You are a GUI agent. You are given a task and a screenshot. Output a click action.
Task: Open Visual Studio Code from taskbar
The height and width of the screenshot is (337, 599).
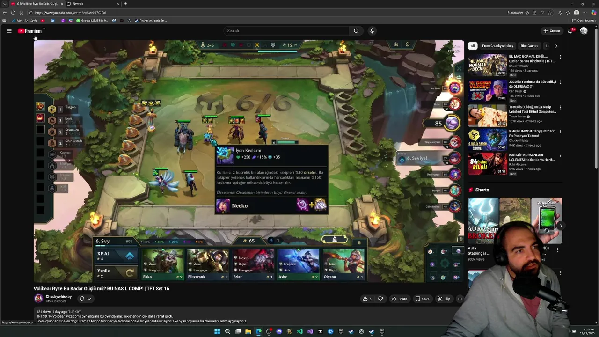[x=299, y=331]
